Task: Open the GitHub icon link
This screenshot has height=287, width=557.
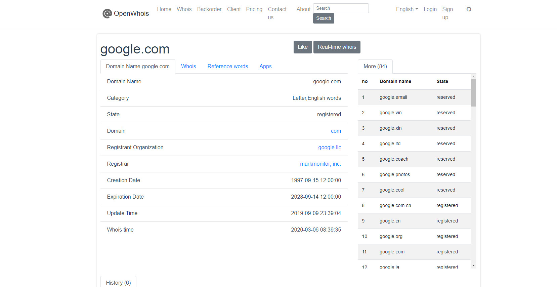Action: pos(469,9)
